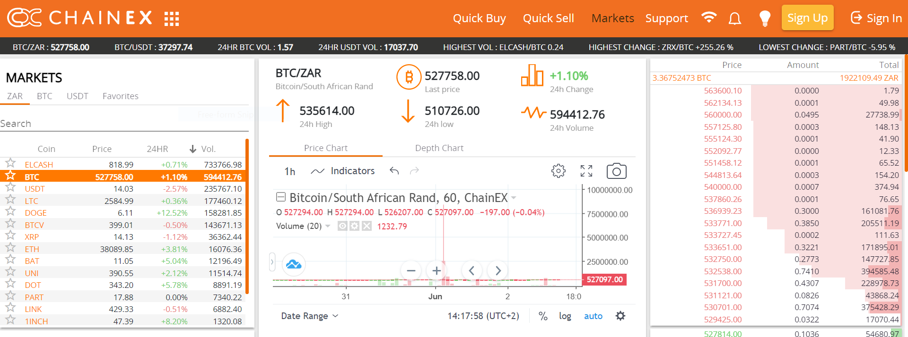Move chart left with arrow
Image resolution: width=908 pixels, height=337 pixels.
coord(471,270)
